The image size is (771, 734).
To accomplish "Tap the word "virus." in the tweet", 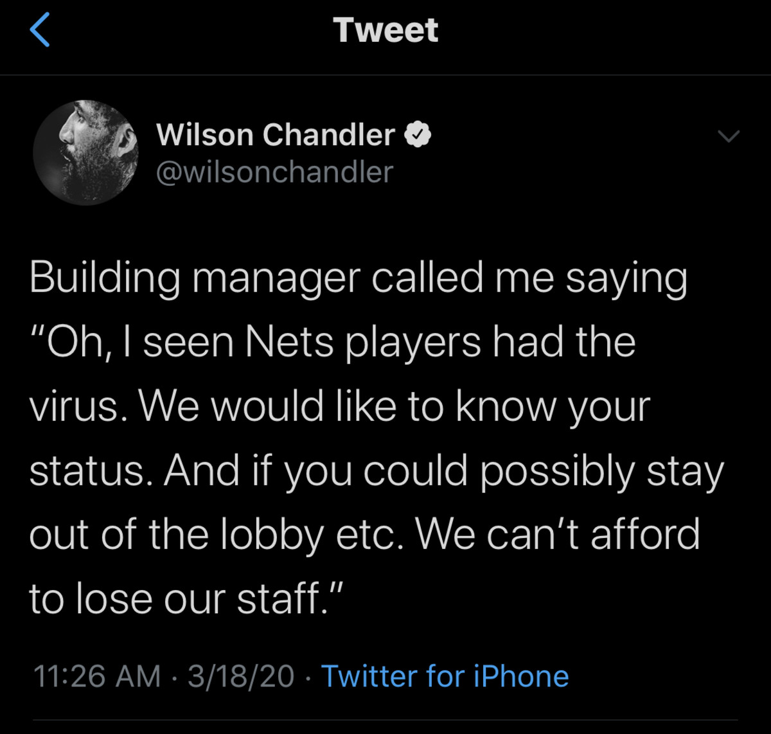I will [x=75, y=407].
